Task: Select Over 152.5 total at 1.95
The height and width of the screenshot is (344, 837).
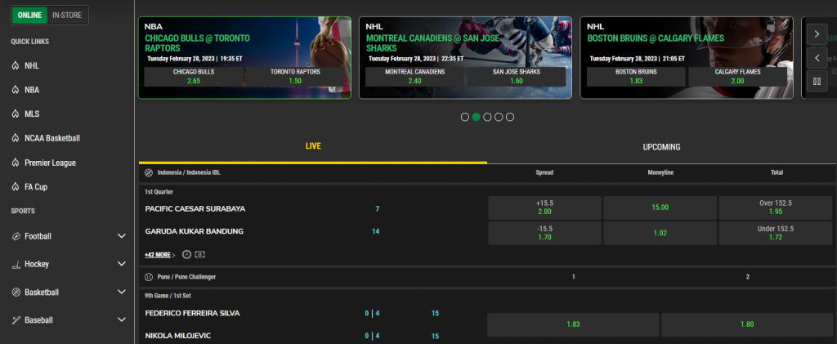Action: [776, 208]
